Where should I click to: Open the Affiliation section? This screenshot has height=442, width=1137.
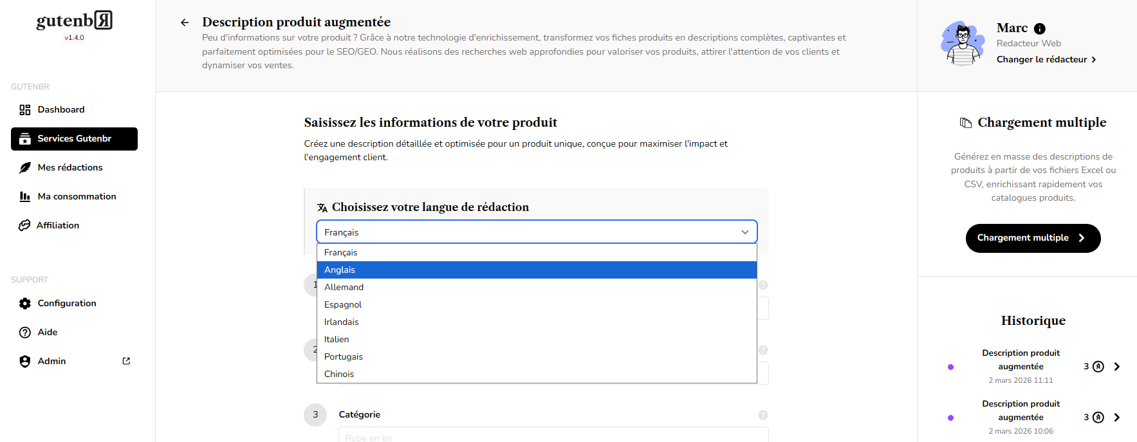click(x=57, y=226)
